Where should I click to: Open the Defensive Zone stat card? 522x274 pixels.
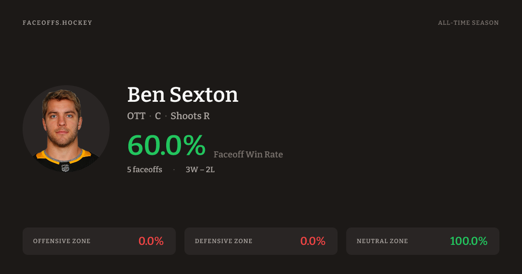point(261,241)
